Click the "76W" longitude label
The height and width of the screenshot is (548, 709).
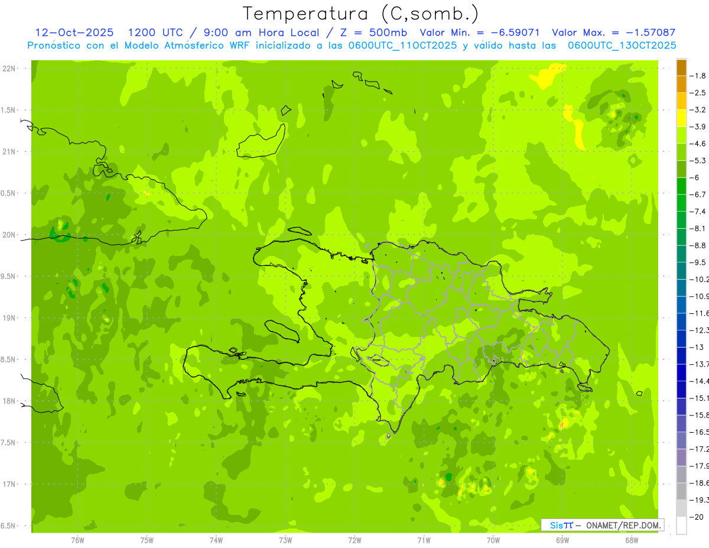pos(77,540)
